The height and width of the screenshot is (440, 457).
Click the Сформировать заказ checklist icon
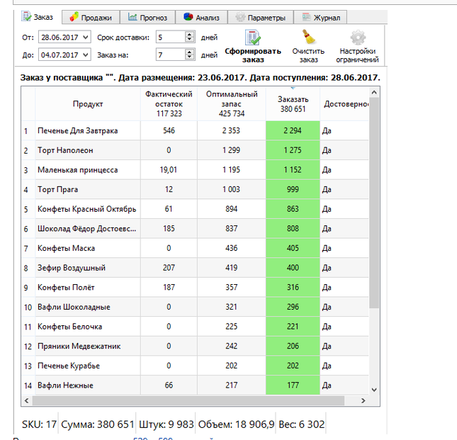click(x=253, y=38)
